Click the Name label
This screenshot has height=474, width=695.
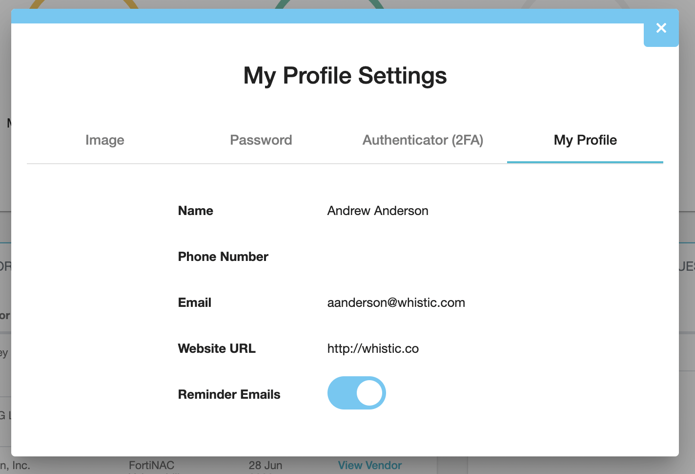click(x=195, y=211)
